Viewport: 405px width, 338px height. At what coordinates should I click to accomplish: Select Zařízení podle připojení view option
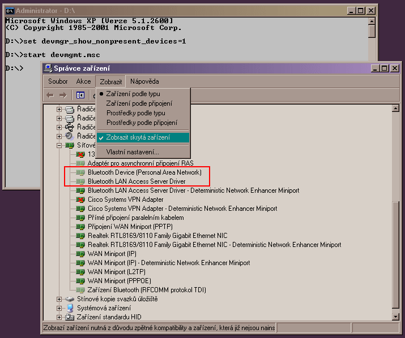pyautogui.click(x=143, y=103)
